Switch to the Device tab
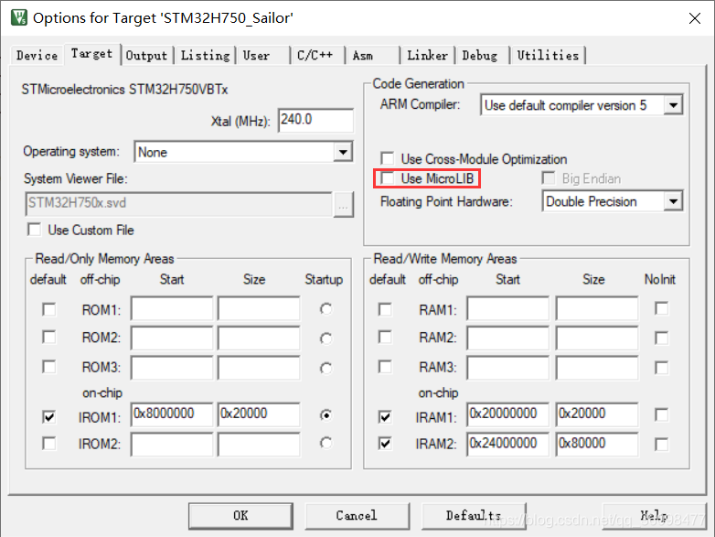Image resolution: width=715 pixels, height=537 pixels. coord(37,56)
